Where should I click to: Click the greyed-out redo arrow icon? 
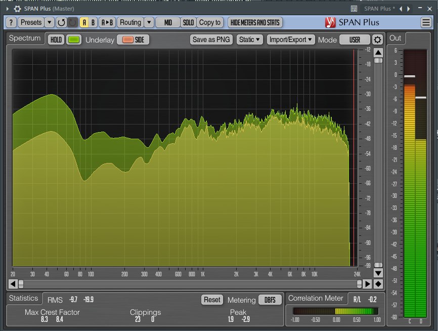coord(73,22)
